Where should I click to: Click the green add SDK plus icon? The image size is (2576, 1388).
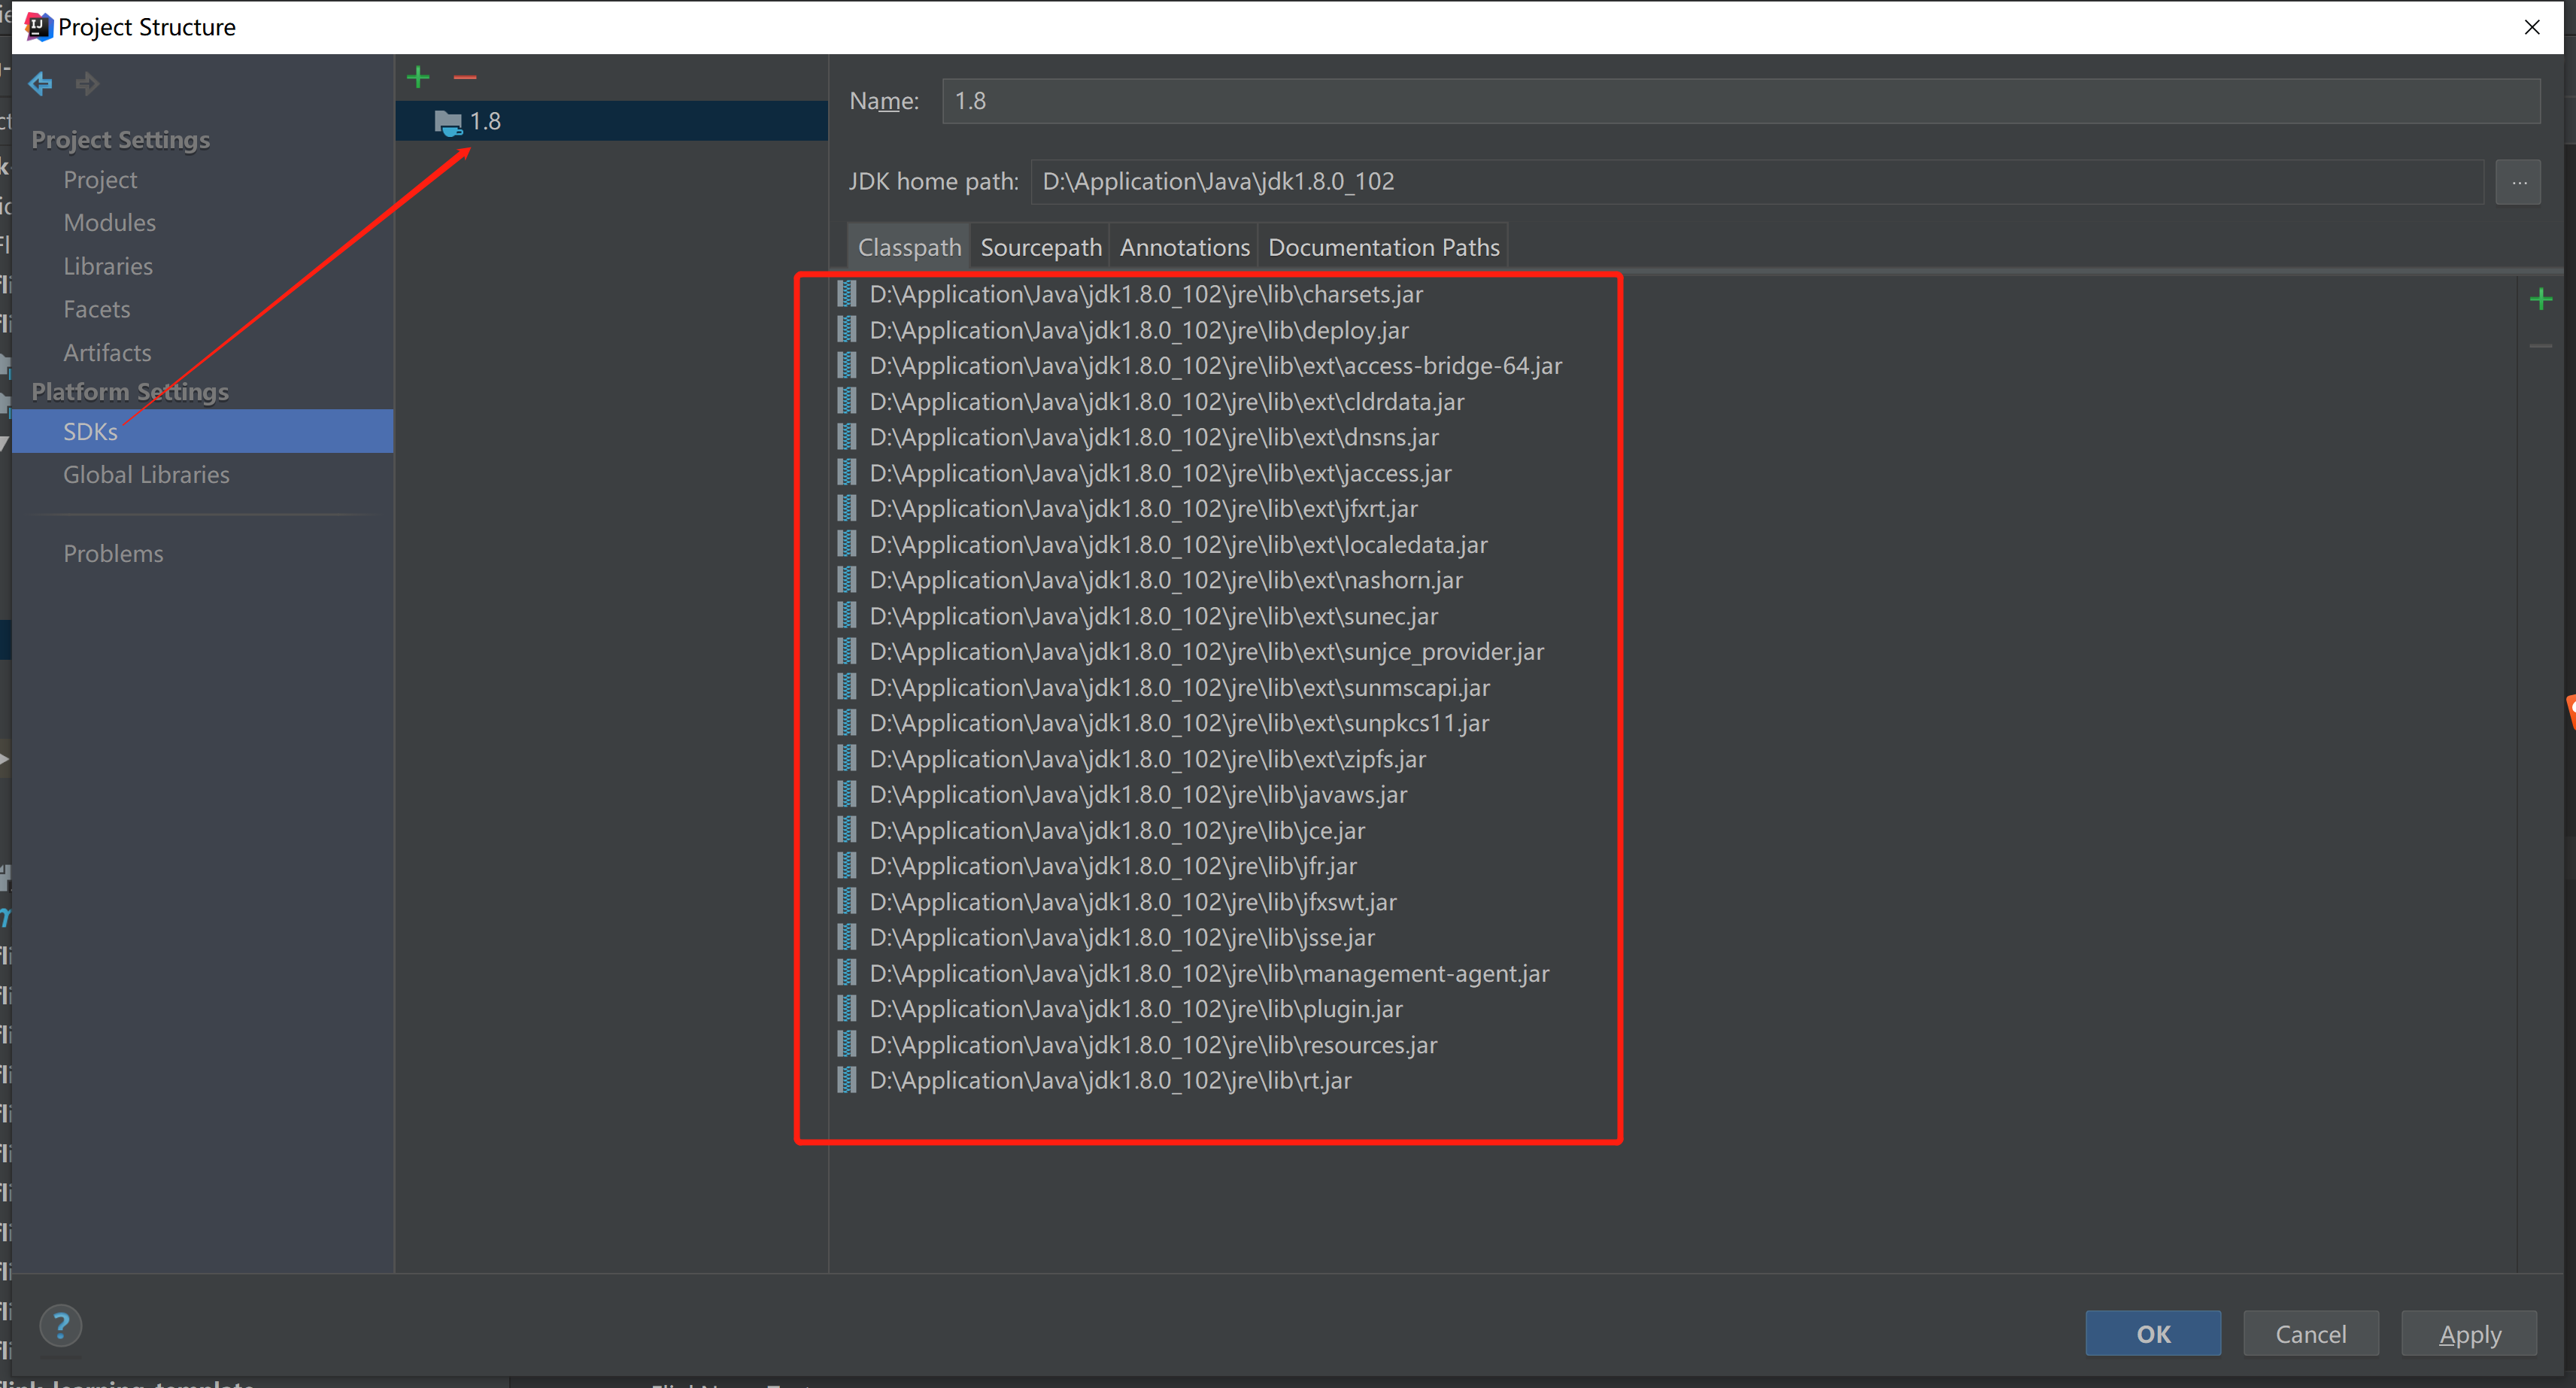pyautogui.click(x=418, y=77)
